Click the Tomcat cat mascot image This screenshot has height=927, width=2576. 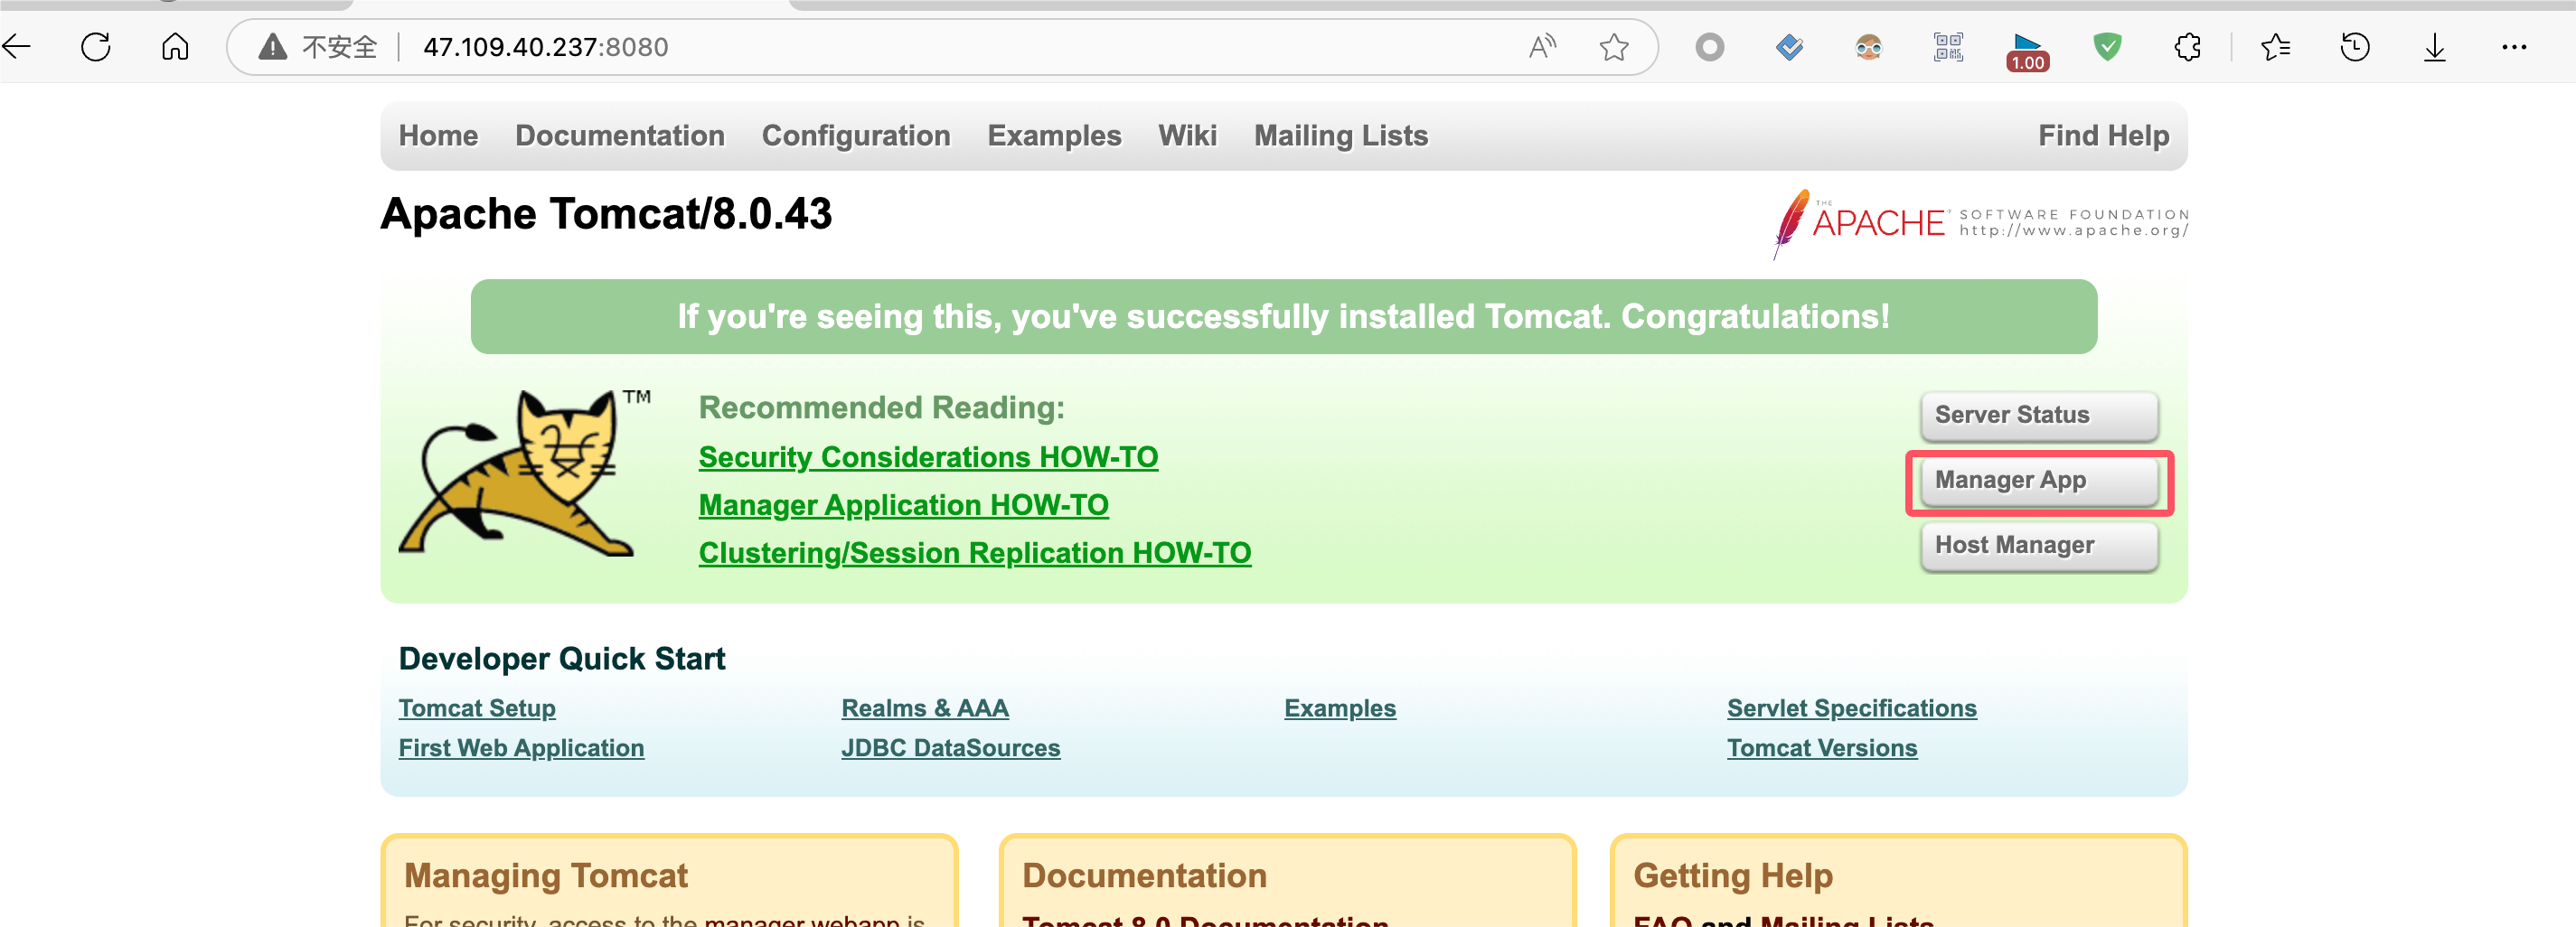pos(525,473)
